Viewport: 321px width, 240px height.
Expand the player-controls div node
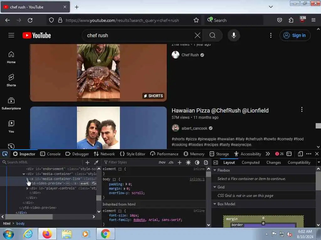coord(27,188)
